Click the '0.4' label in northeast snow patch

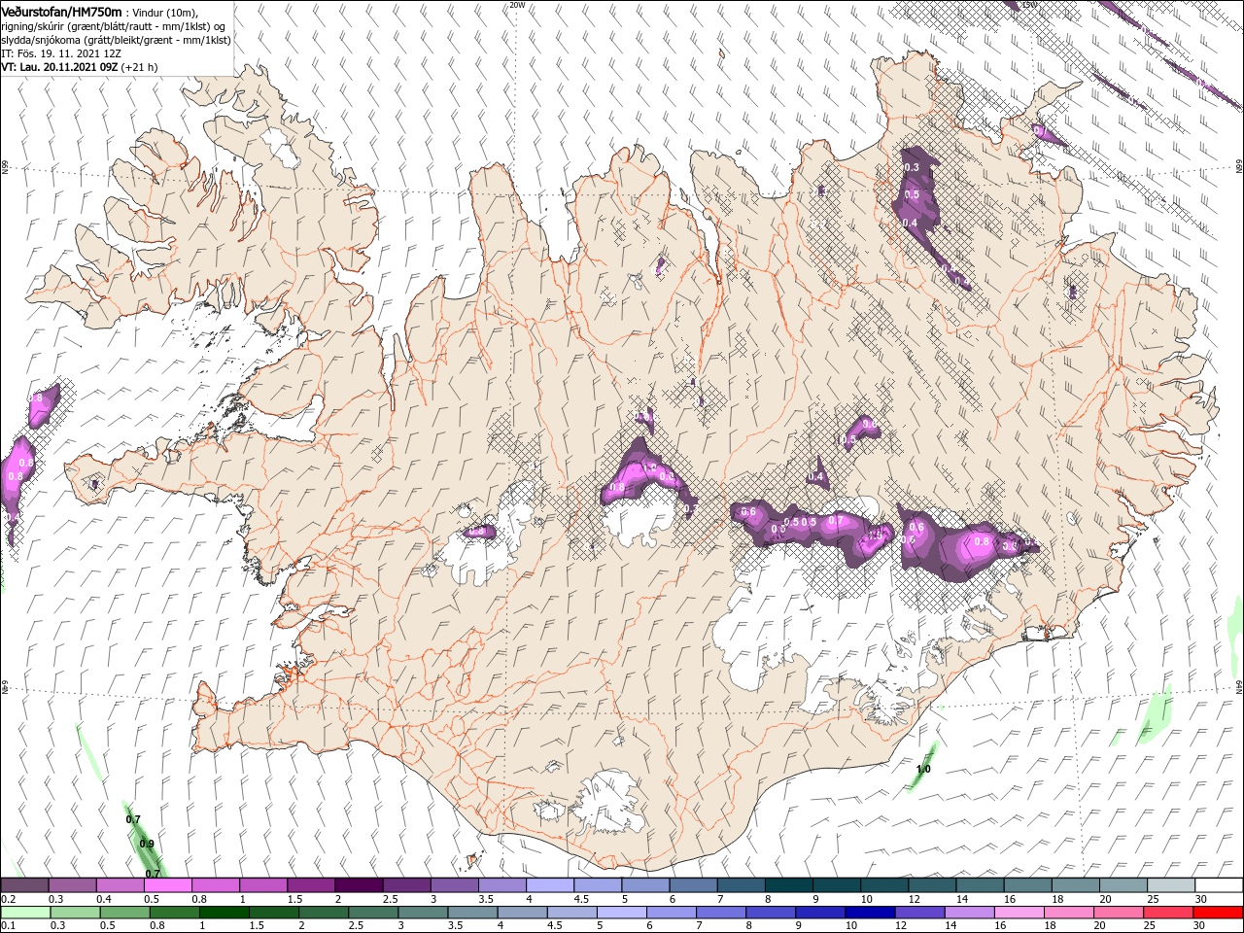pos(910,223)
